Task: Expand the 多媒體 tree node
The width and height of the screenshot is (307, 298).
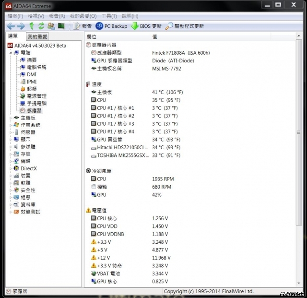Action: click(11, 147)
